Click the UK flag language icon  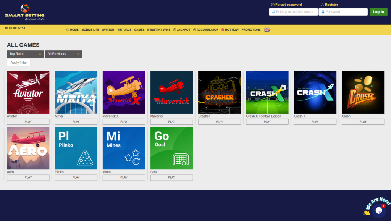267,29
